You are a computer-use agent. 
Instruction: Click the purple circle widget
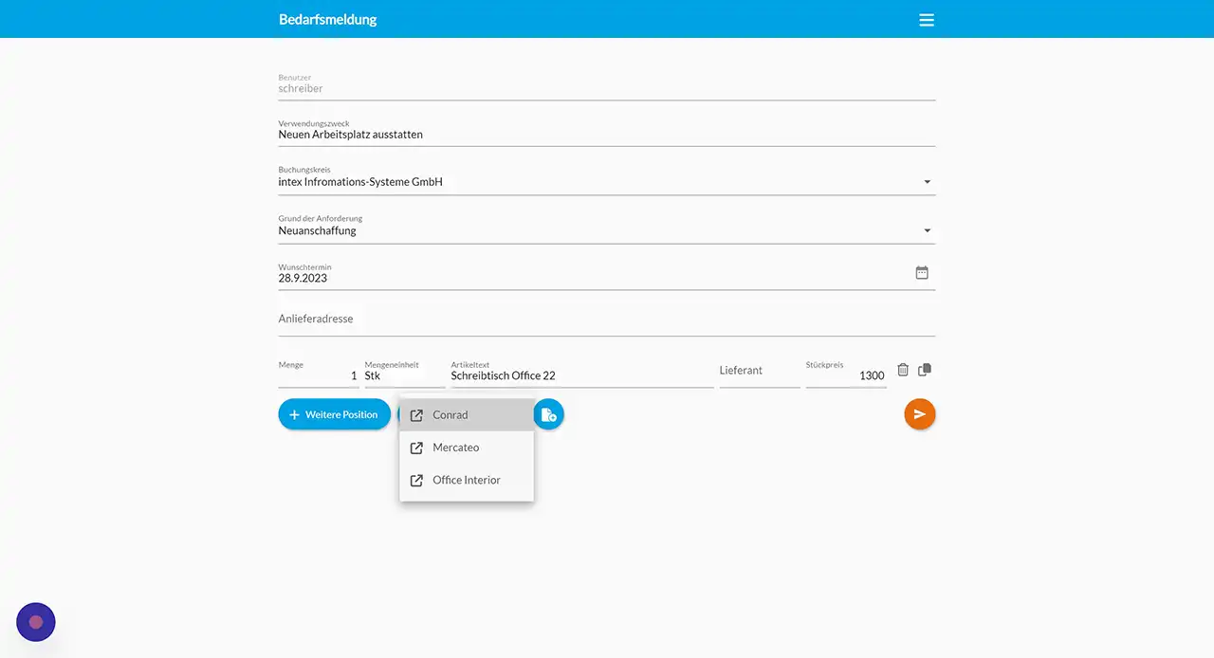36,622
